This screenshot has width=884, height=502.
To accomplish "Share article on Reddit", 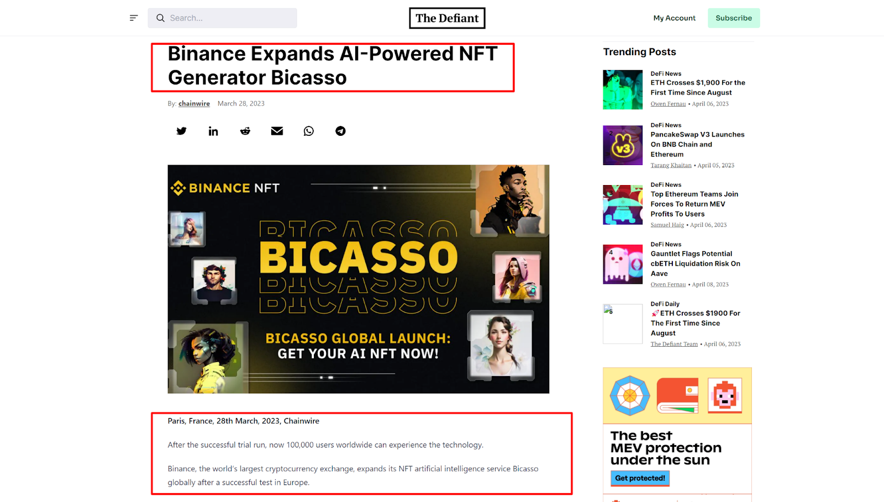I will tap(245, 131).
